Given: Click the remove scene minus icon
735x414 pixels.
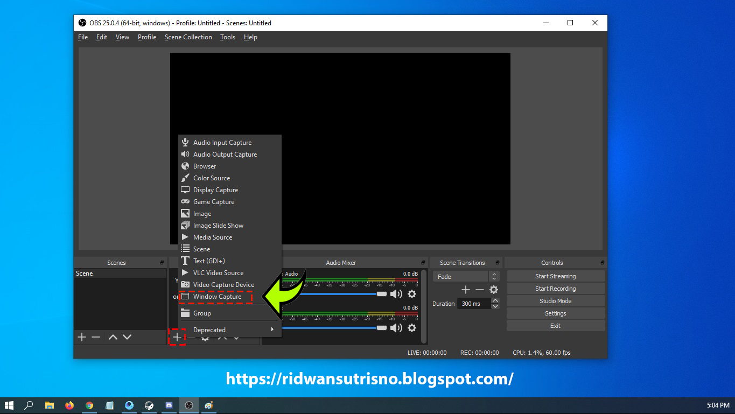Looking at the screenshot, I should click(96, 337).
